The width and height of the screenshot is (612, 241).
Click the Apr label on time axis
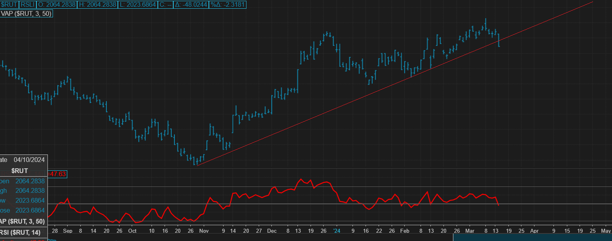534,231
